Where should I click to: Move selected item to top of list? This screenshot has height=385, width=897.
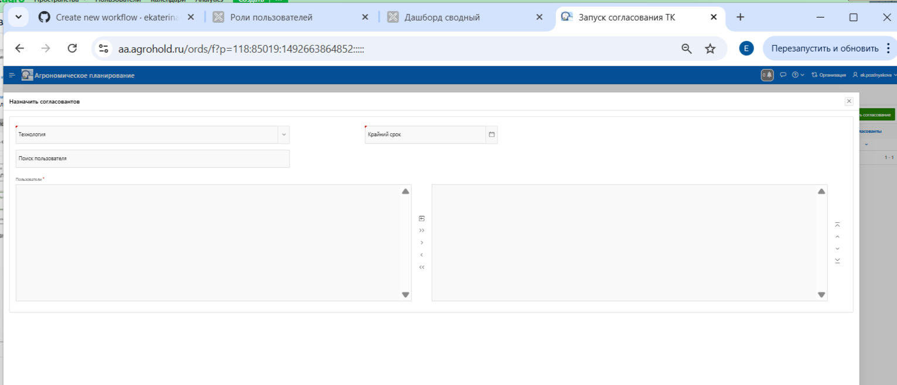pyautogui.click(x=837, y=225)
